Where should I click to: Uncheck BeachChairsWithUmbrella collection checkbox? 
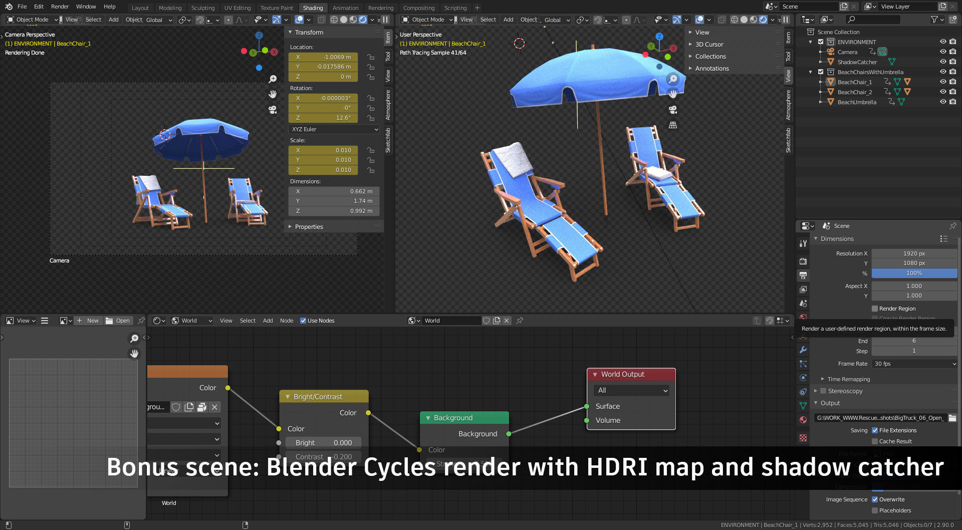click(x=821, y=72)
